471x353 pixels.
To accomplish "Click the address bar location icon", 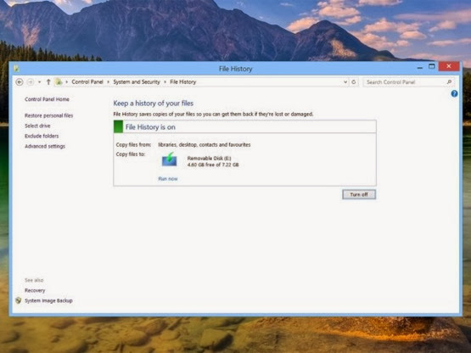I will 59,81.
